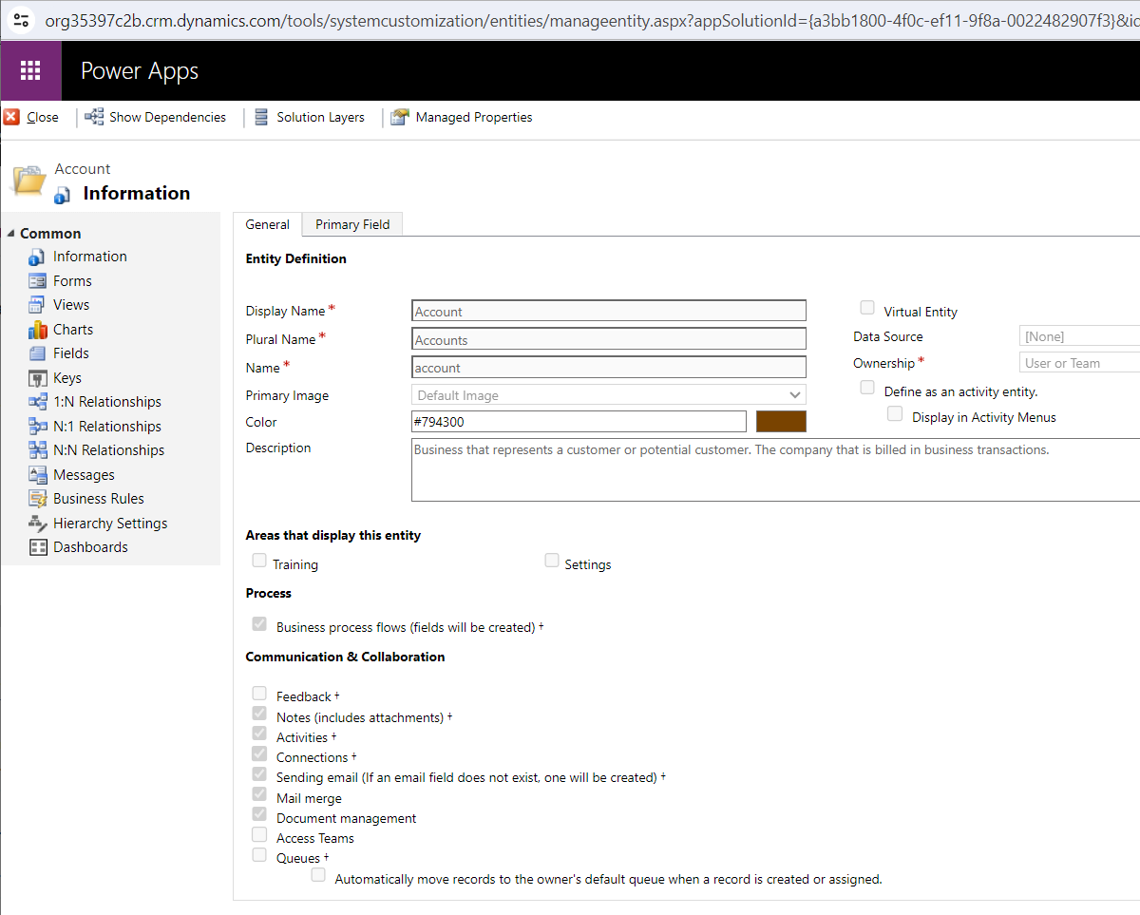Click the Information icon in sidebar
The image size is (1140, 915).
tap(37, 257)
